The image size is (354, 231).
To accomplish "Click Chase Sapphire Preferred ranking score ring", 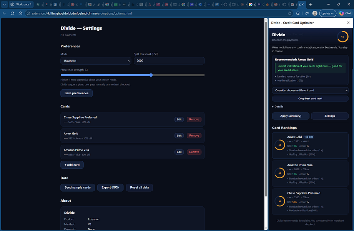I will click(280, 201).
